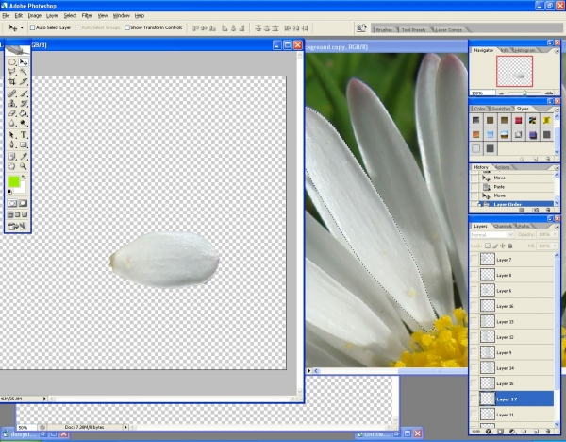This screenshot has width=566, height=442.
Task: Select the Notes tool
Action: tap(12, 156)
